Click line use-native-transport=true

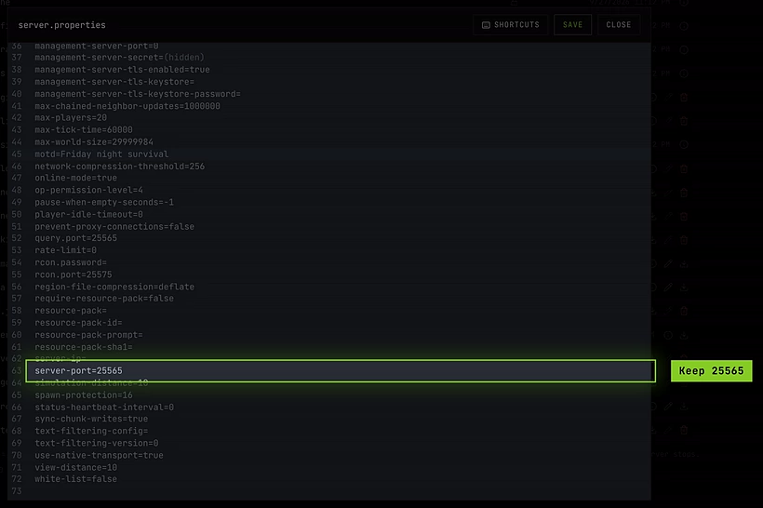(99, 456)
